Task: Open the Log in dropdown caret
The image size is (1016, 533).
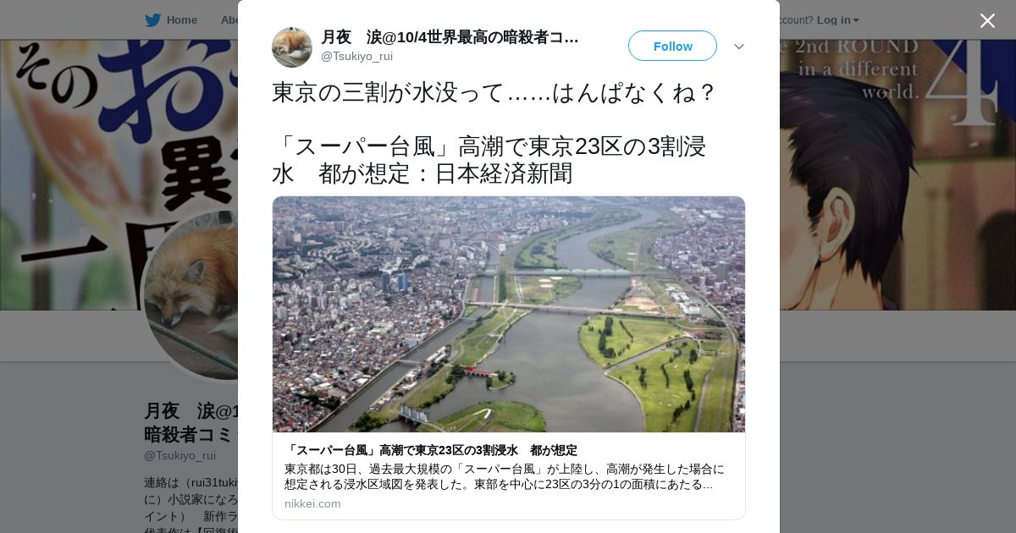Action: (x=856, y=20)
